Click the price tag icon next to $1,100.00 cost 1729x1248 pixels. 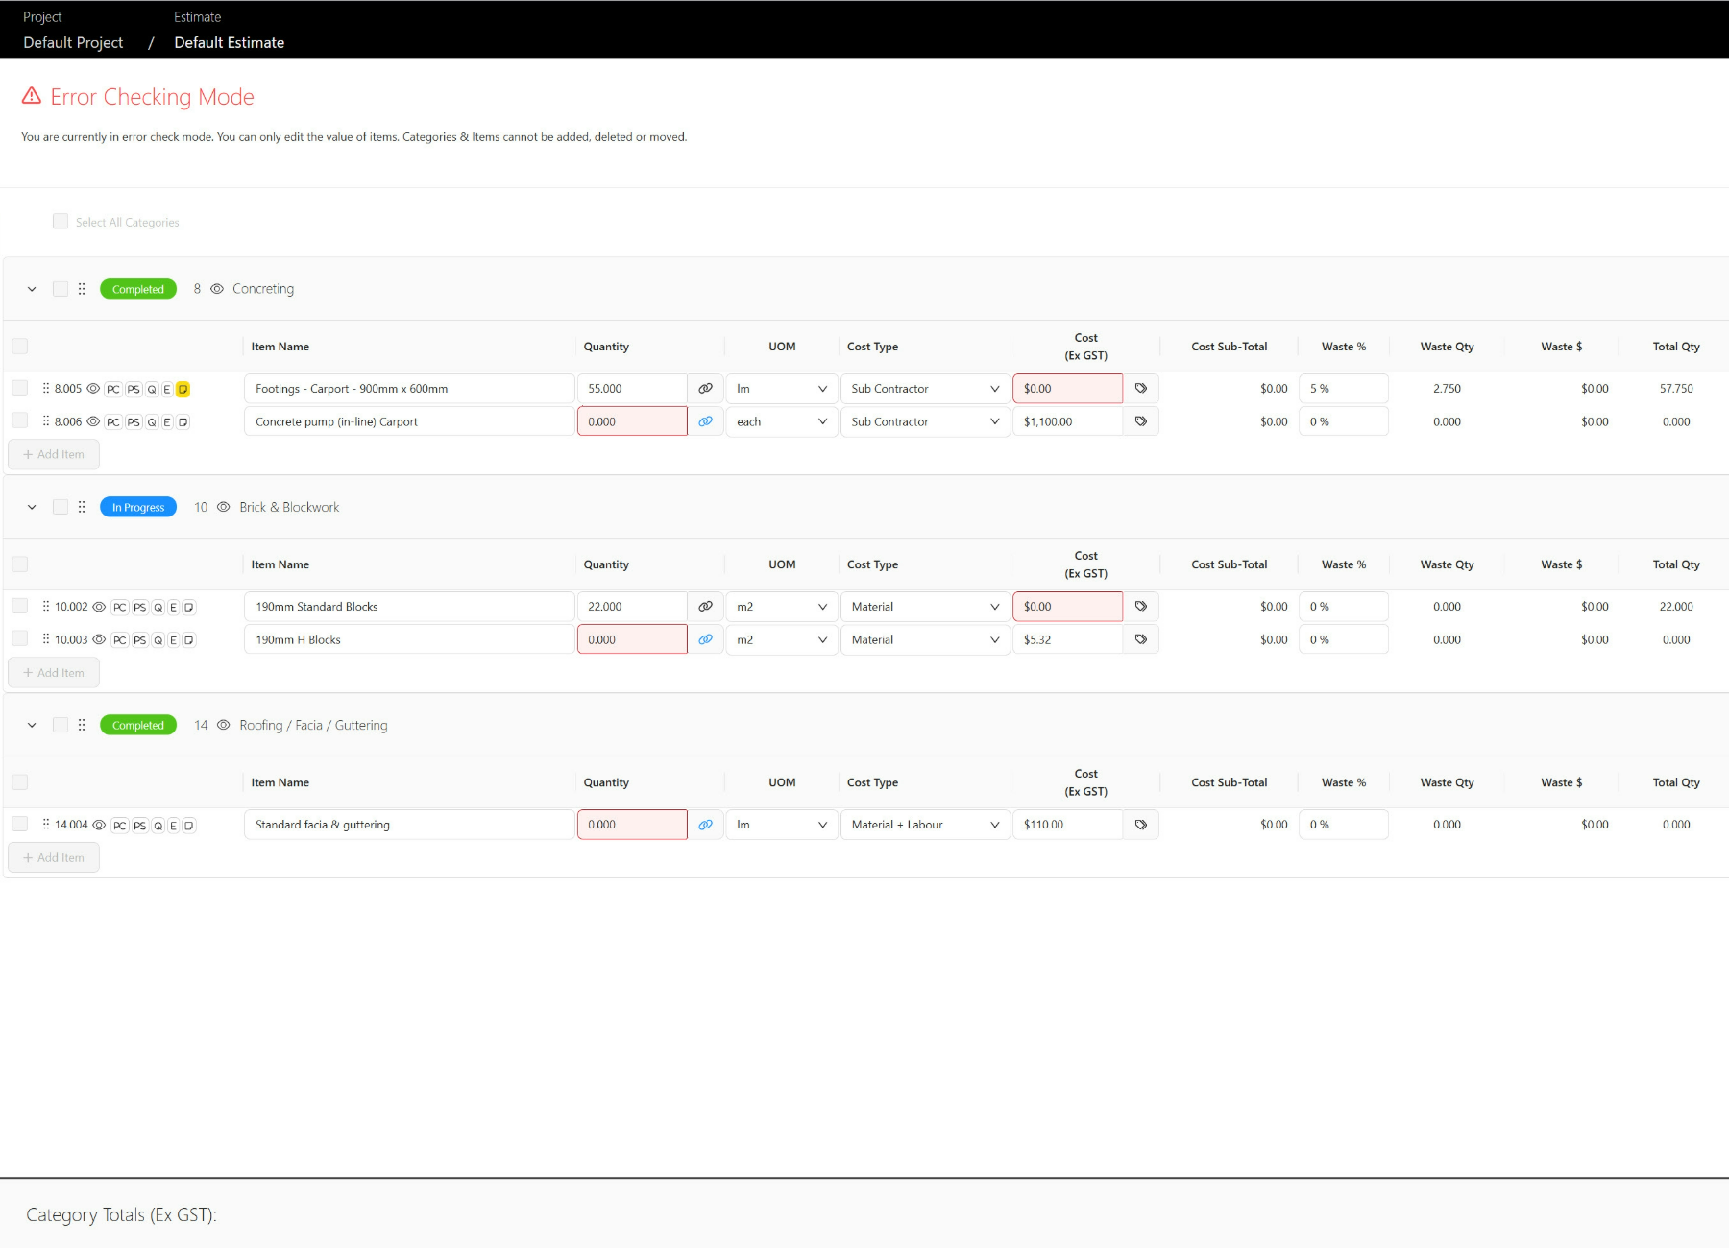[1141, 420]
